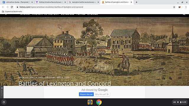Click Why this ad? button

pos(102,94)
